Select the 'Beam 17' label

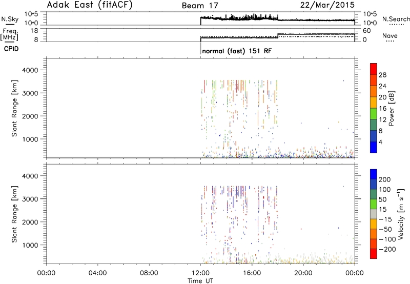(200, 6)
